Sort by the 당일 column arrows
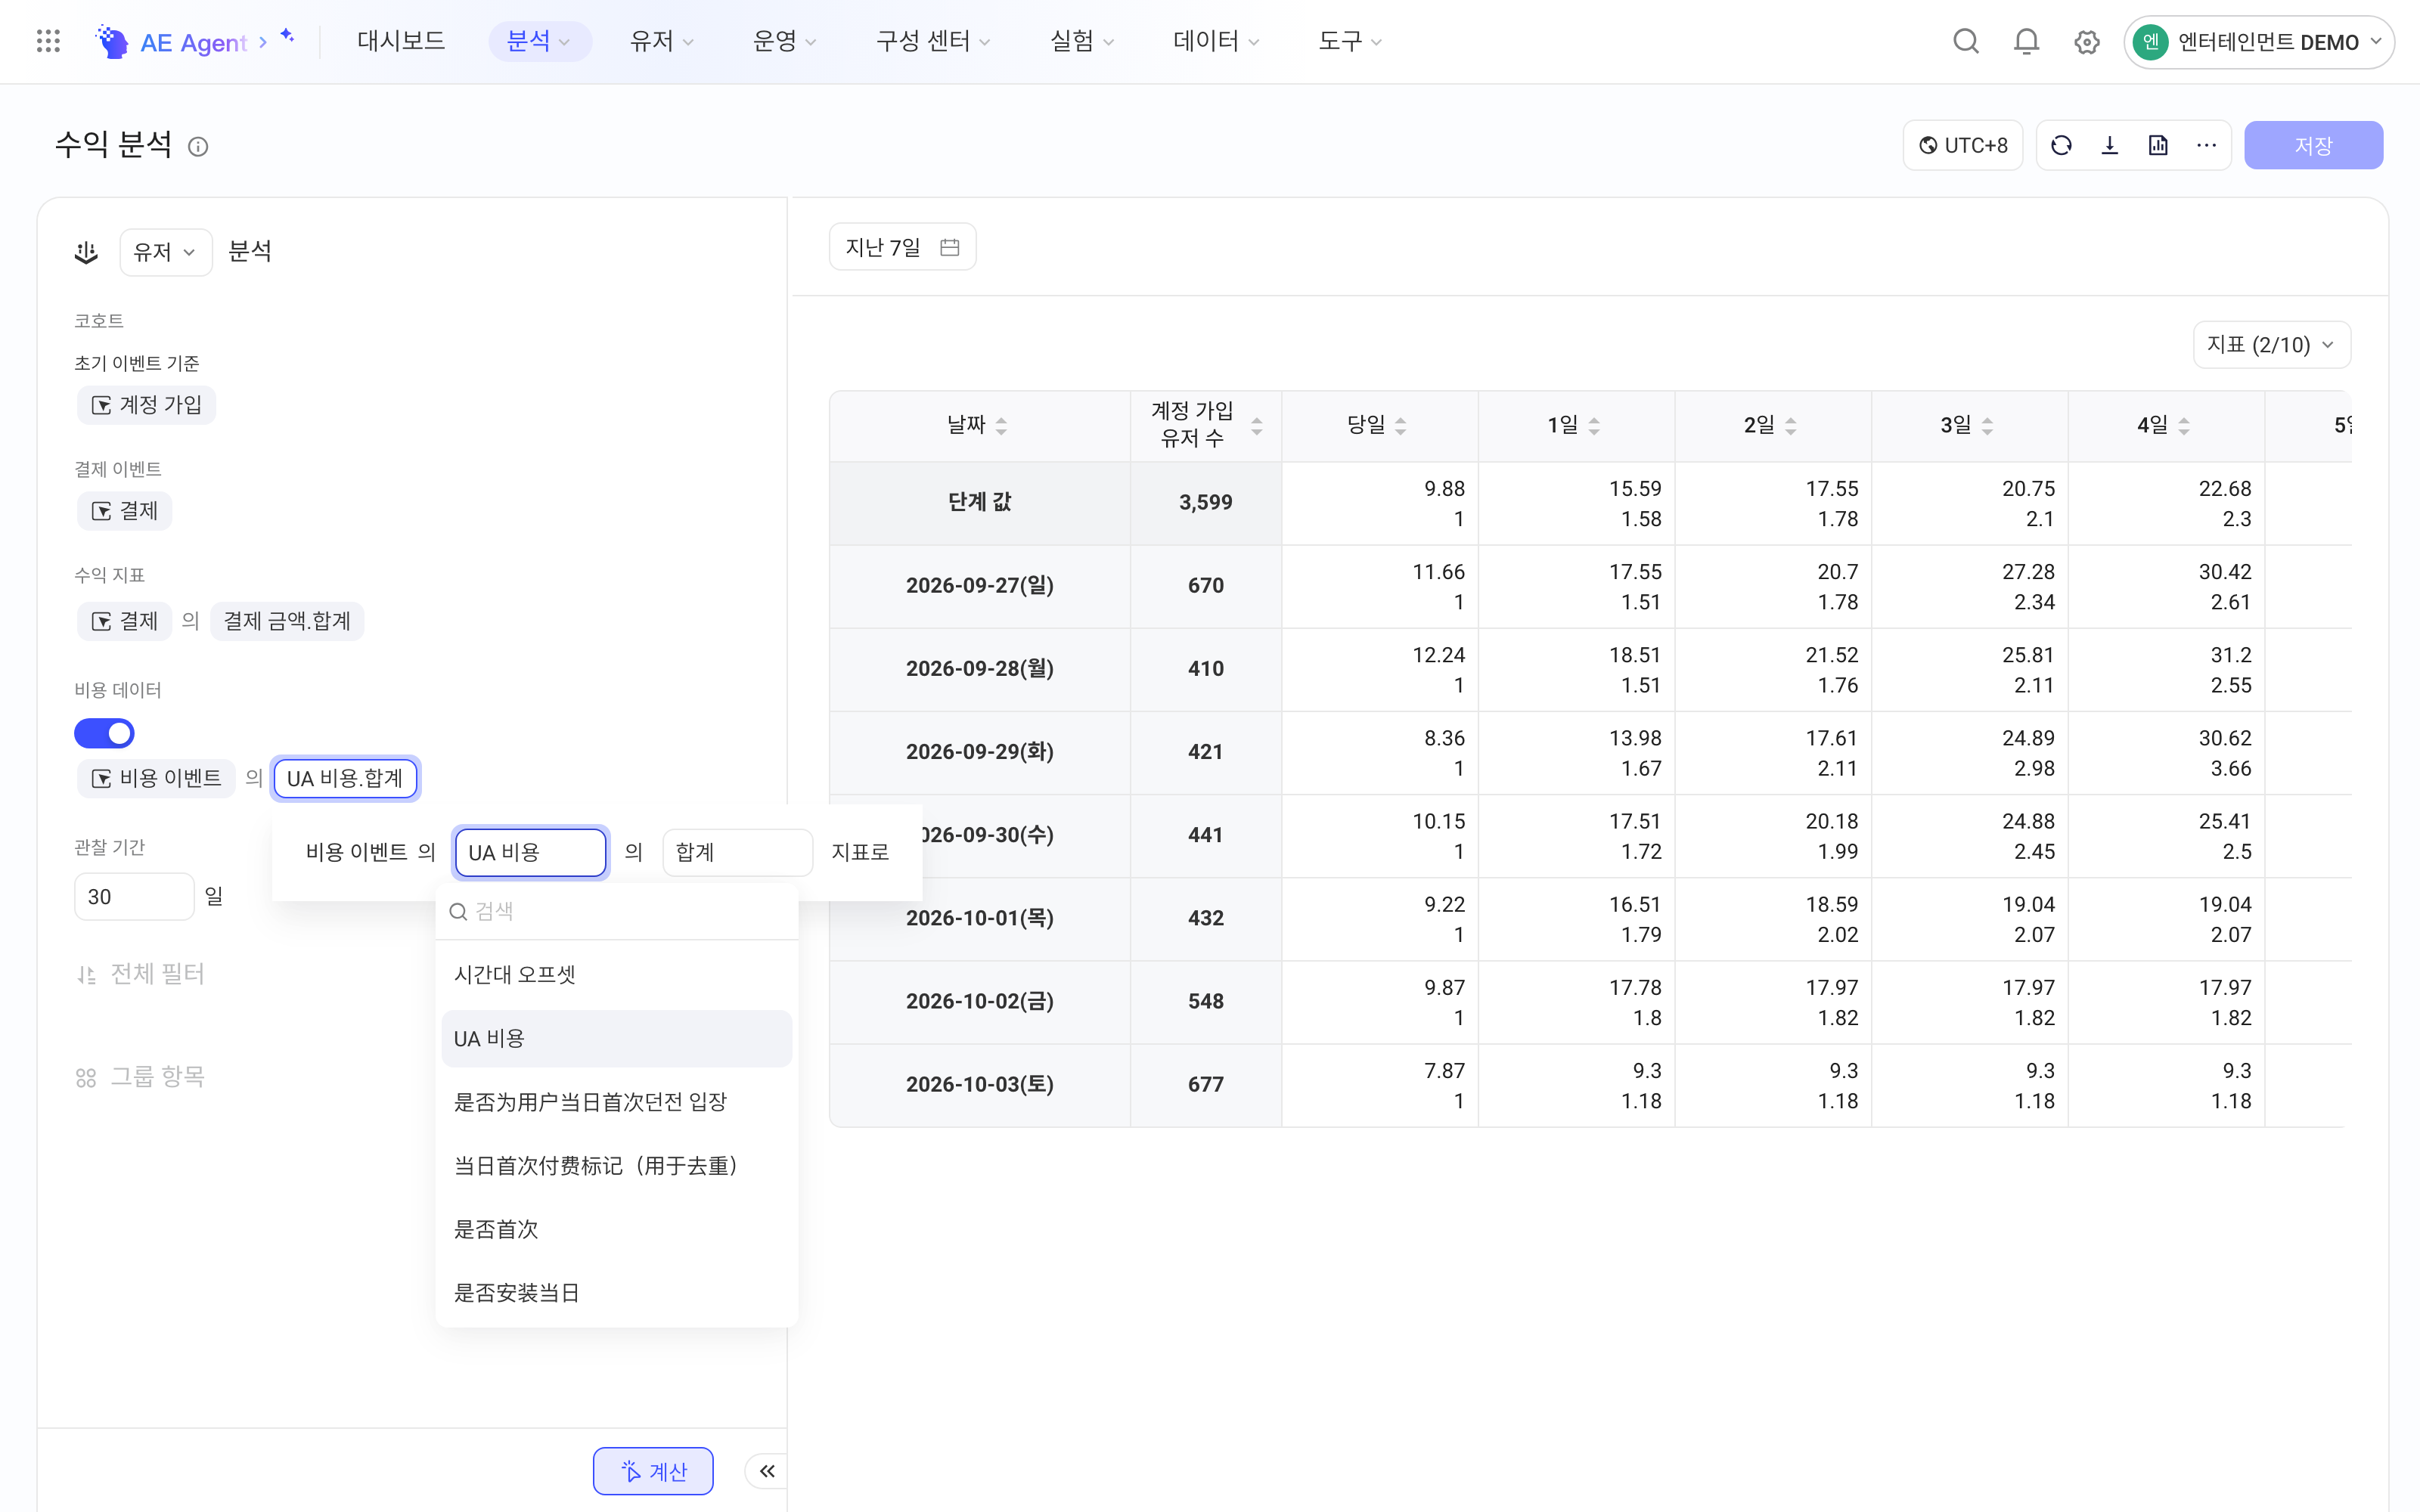 point(1401,426)
